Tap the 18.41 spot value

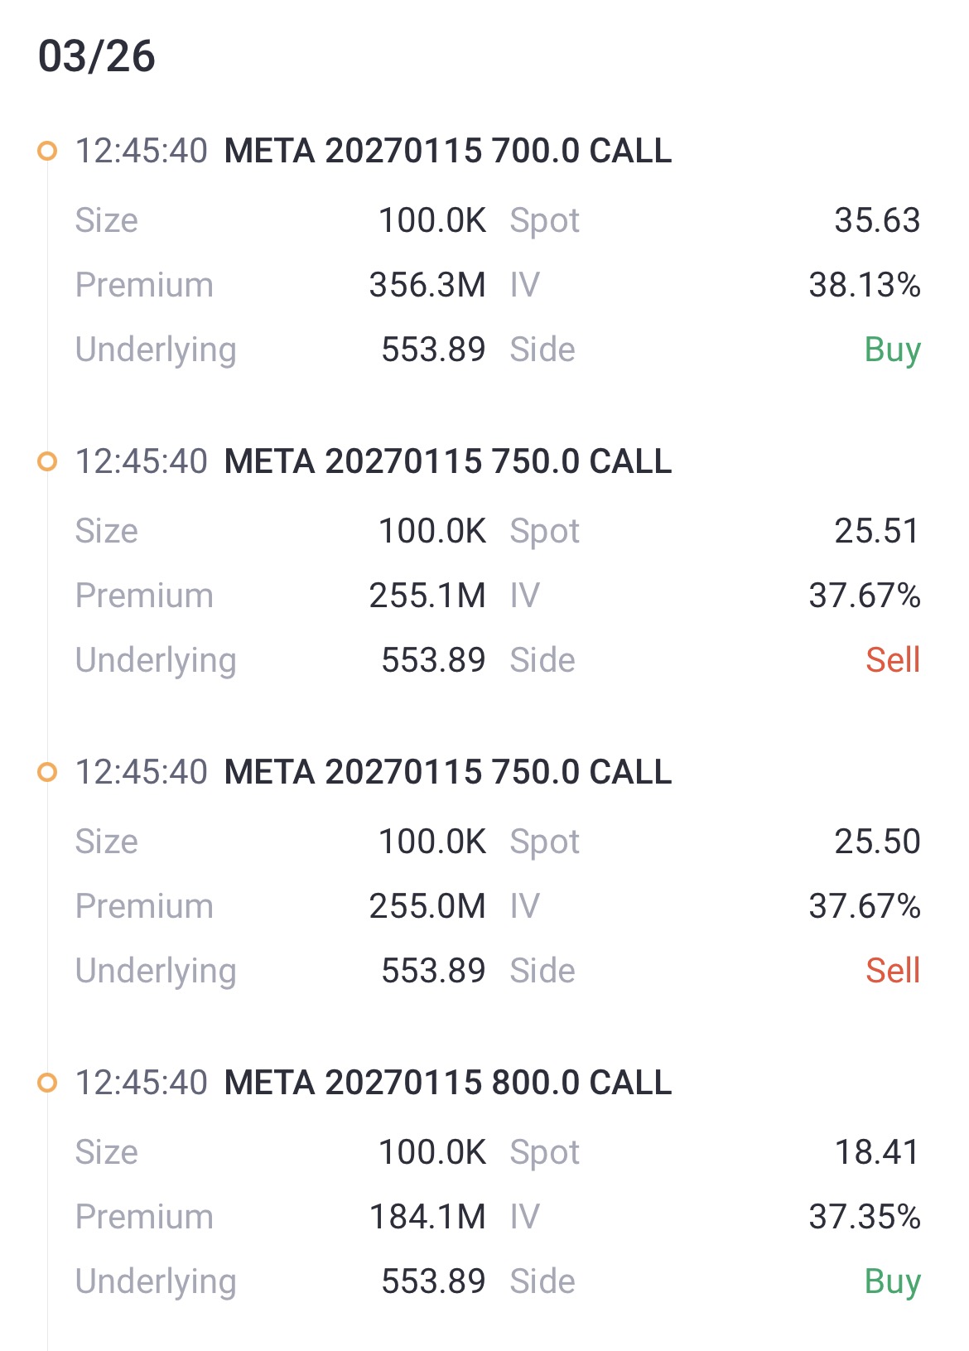click(x=877, y=1152)
